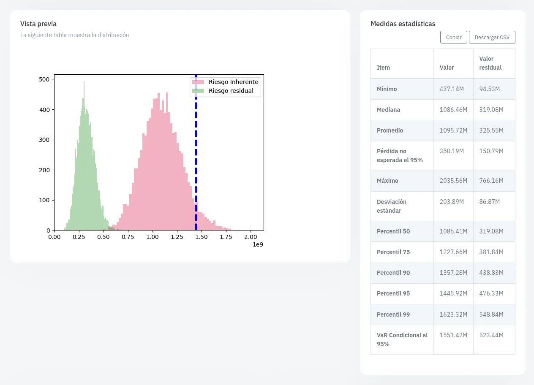Click the Percentil 95 value 1445.92M
Image resolution: width=534 pixels, height=385 pixels.
pos(453,293)
